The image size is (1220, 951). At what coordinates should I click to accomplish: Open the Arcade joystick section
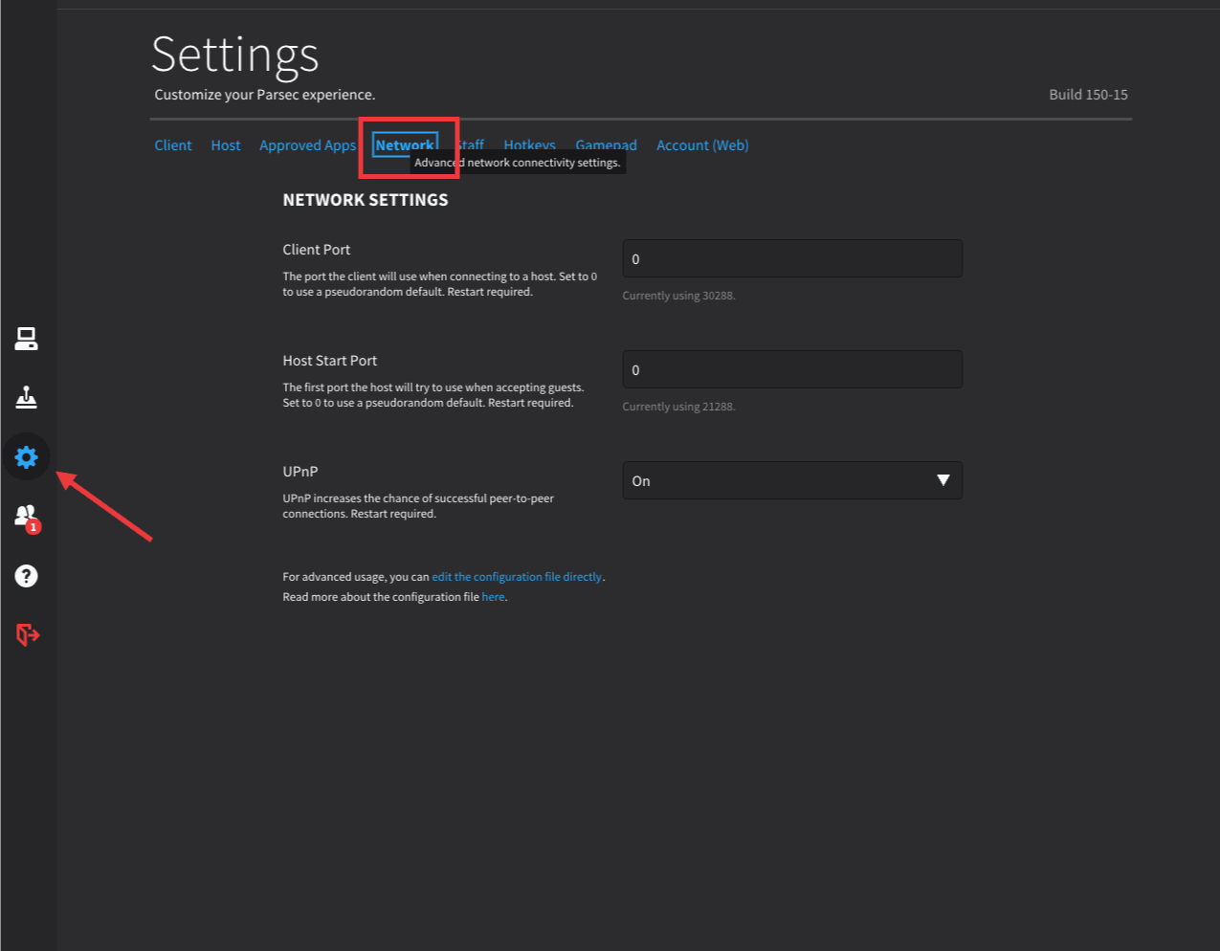click(26, 397)
